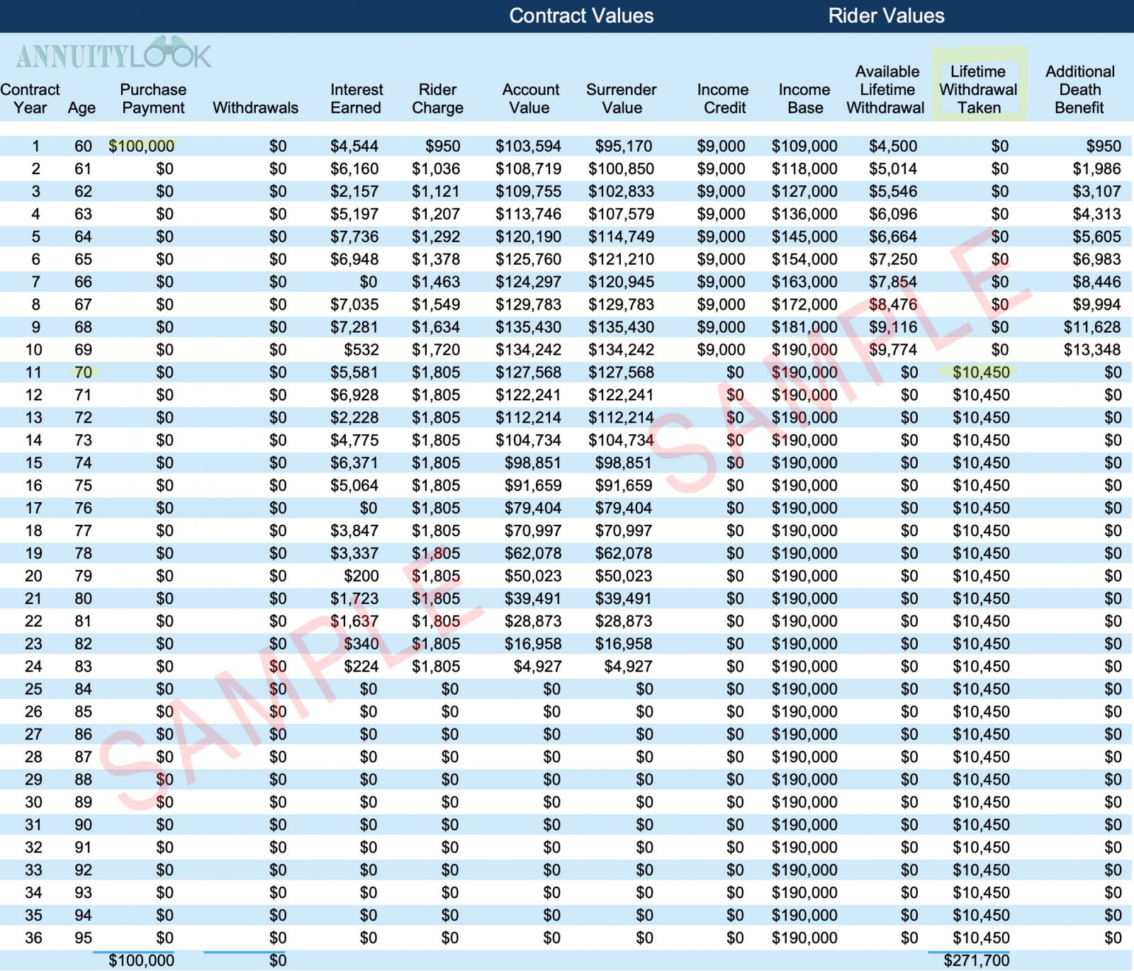Click the Withdrawals column header

(255, 108)
